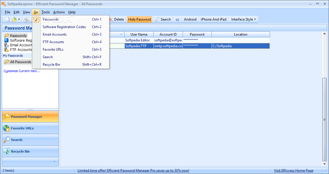The image size is (329, 174).
Task: Expand navigation pane configure buttons arrow
Action: (x=55, y=162)
